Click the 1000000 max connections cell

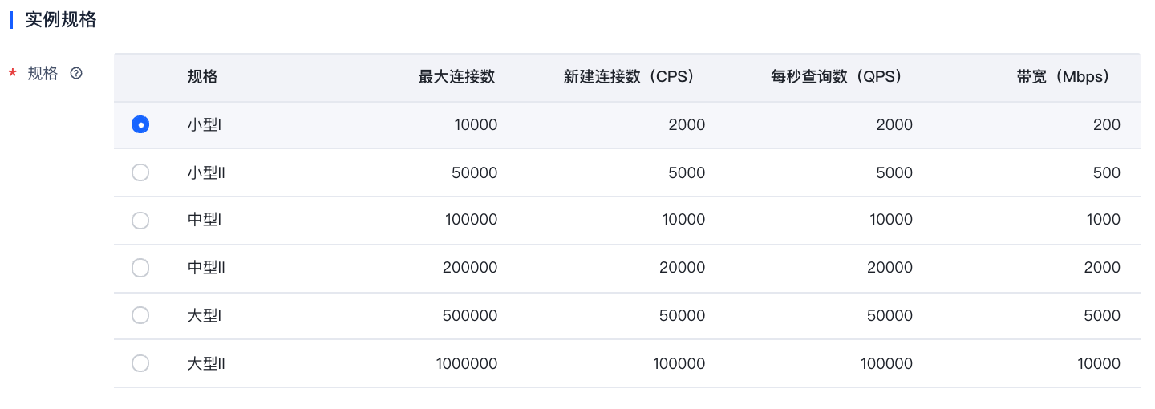467,363
